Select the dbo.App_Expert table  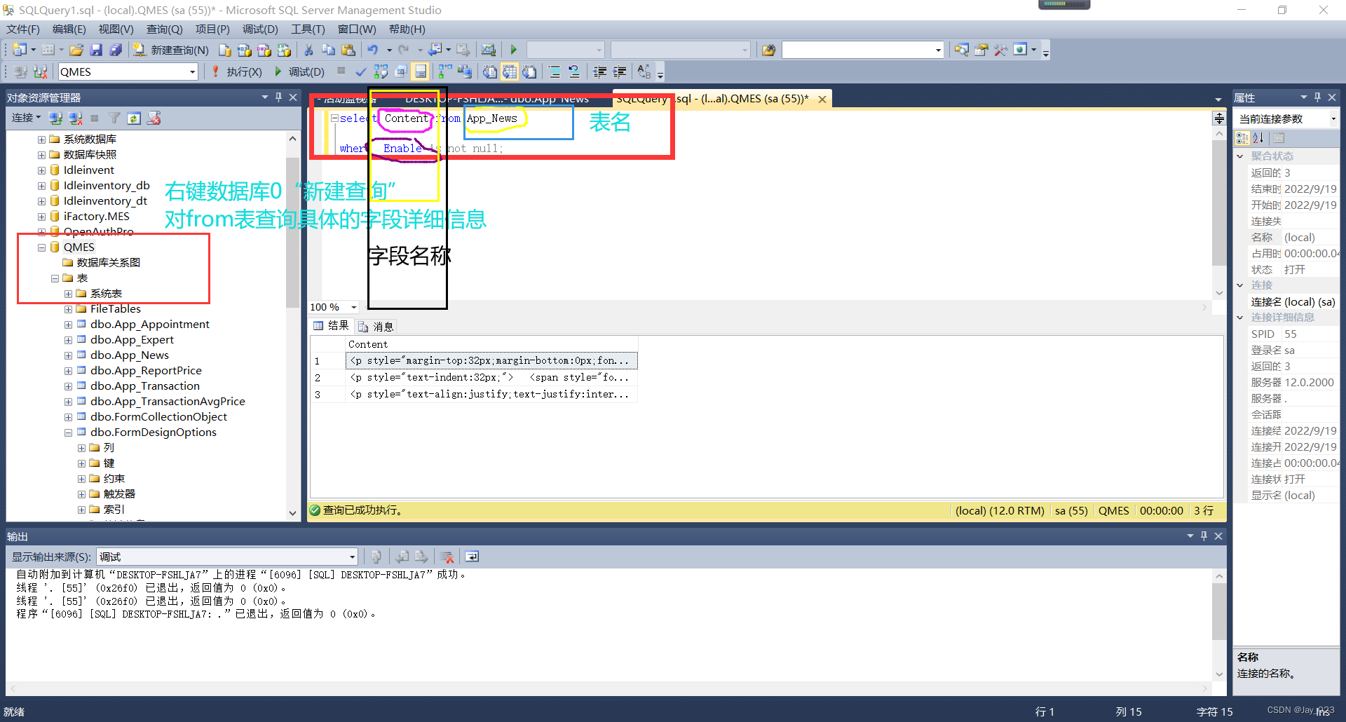[x=132, y=340]
